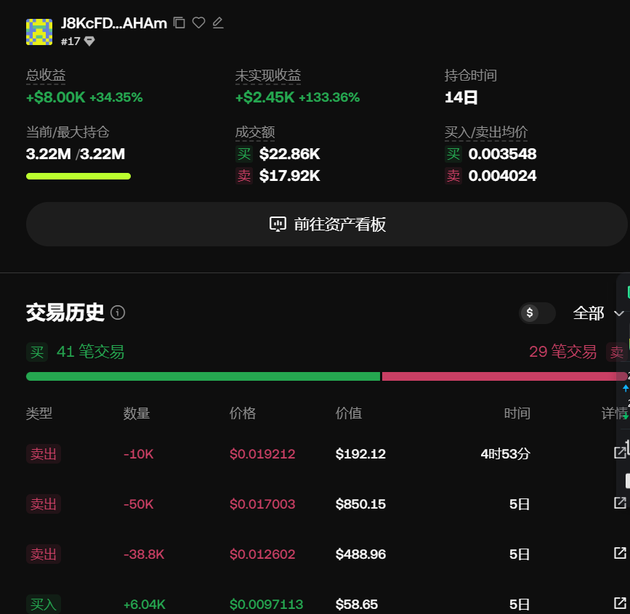Click the 交易历史 heading
Screen dimensions: 630x614
coord(65,312)
